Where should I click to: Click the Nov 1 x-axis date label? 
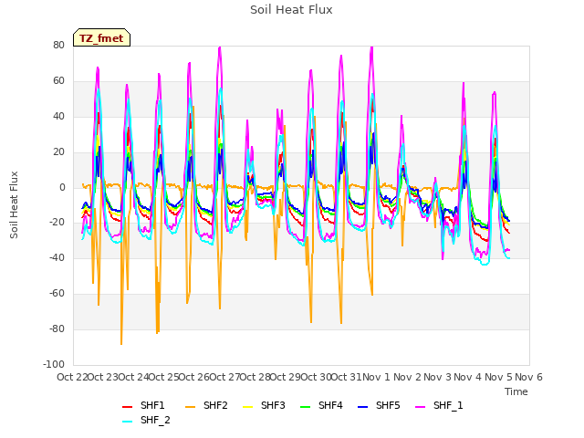tap(377, 377)
